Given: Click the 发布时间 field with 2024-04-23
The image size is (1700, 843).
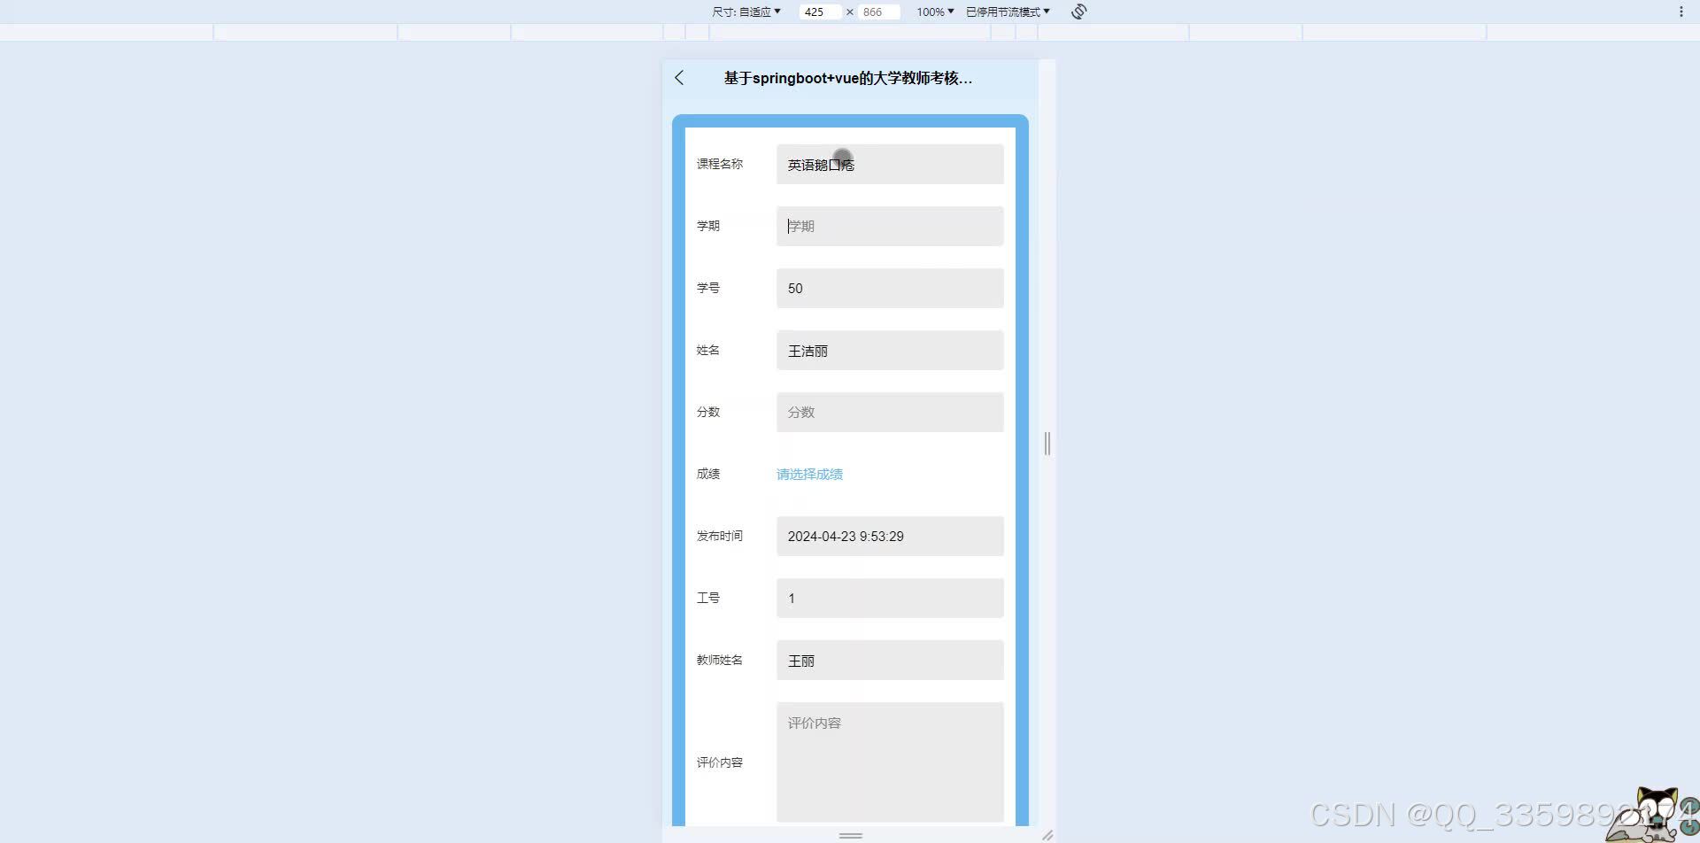Looking at the screenshot, I should (890, 537).
